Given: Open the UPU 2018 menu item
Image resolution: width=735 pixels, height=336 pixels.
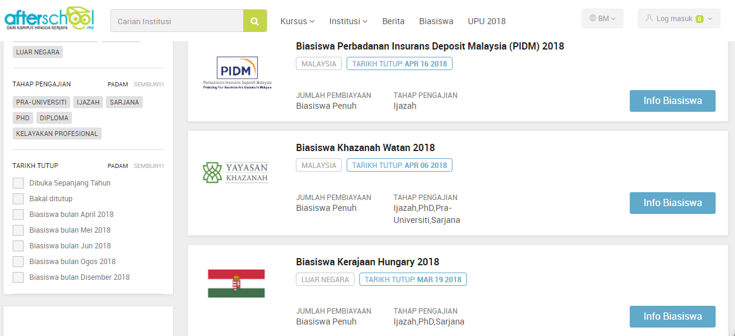Looking at the screenshot, I should pyautogui.click(x=486, y=21).
